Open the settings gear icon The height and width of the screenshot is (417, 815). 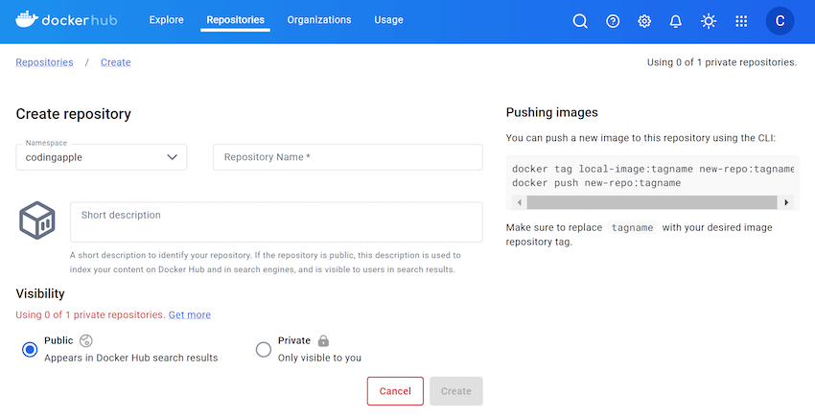(644, 21)
